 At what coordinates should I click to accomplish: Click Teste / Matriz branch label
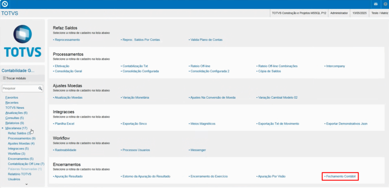click(x=380, y=13)
